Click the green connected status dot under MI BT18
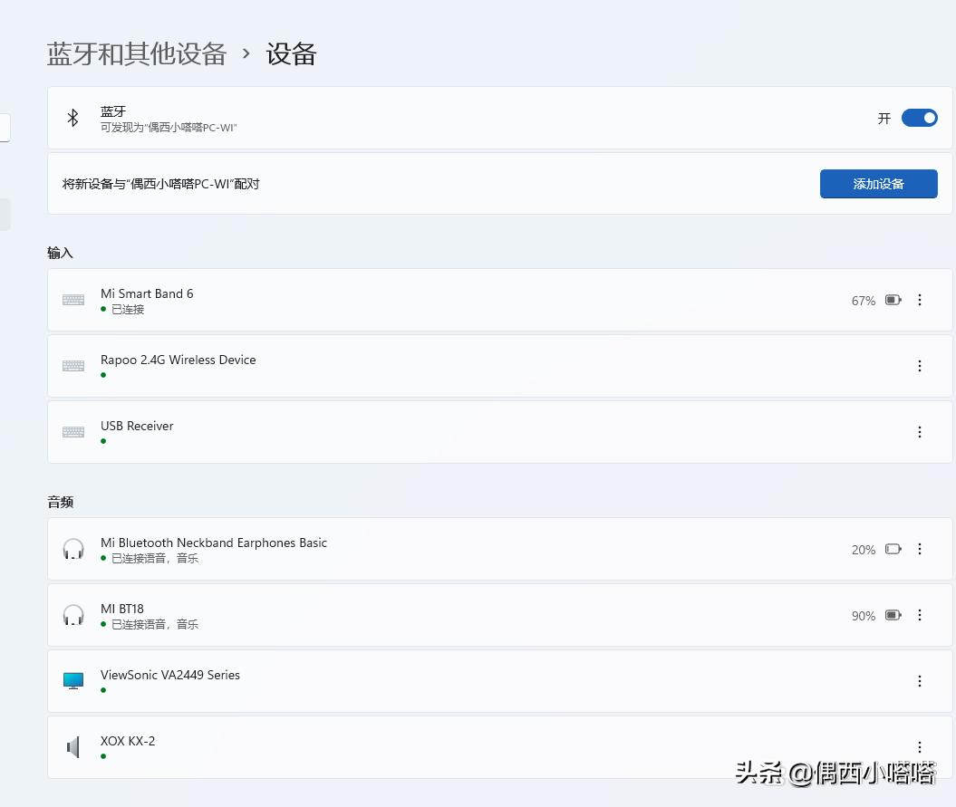 [x=102, y=624]
